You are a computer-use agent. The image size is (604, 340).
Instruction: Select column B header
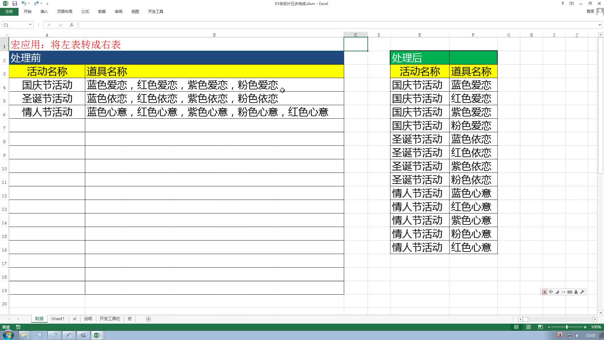pyautogui.click(x=214, y=35)
